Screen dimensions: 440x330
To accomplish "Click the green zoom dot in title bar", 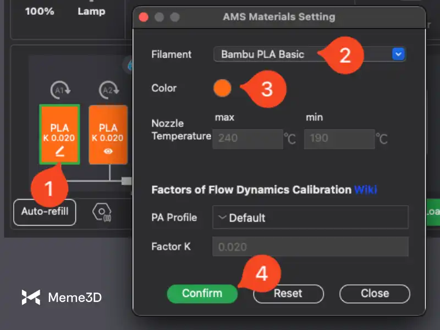I will click(175, 17).
